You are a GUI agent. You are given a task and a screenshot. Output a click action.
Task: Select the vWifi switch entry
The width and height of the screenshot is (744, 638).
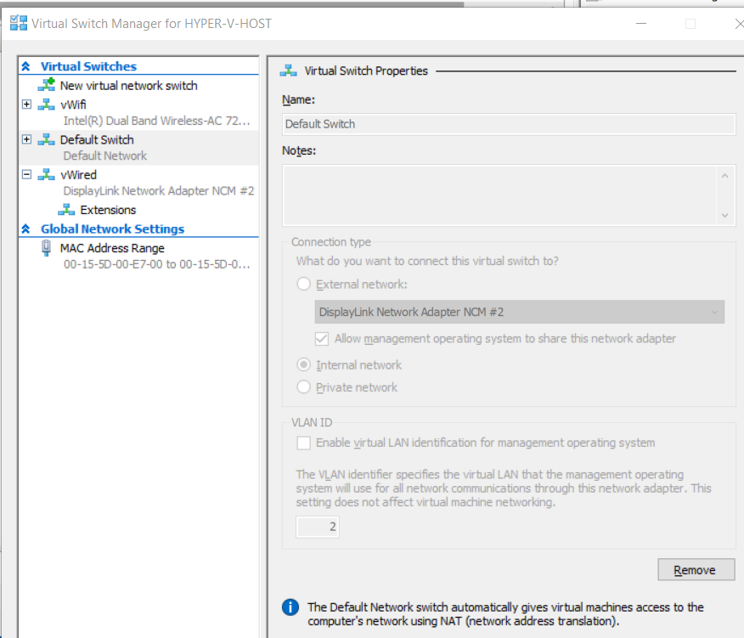point(74,104)
